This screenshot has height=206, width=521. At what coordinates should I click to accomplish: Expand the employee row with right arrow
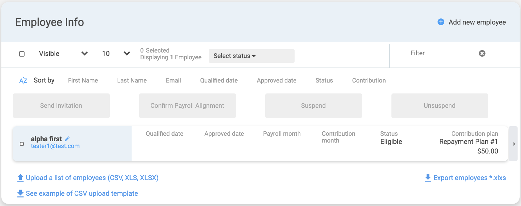pyautogui.click(x=514, y=144)
